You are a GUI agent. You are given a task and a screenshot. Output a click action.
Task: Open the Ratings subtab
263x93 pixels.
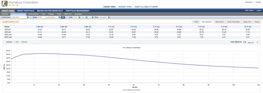point(51,14)
